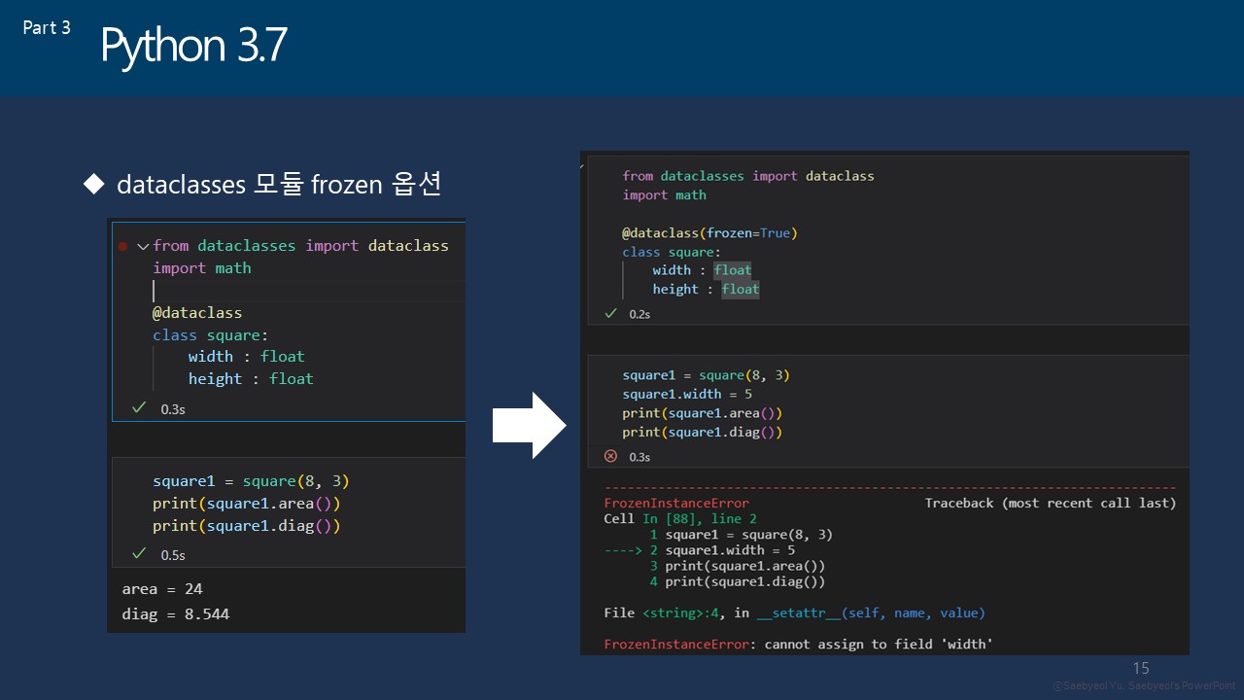Click the green check mark beside 0.5s
Viewport: 1244px width, 700px height.
[x=138, y=553]
